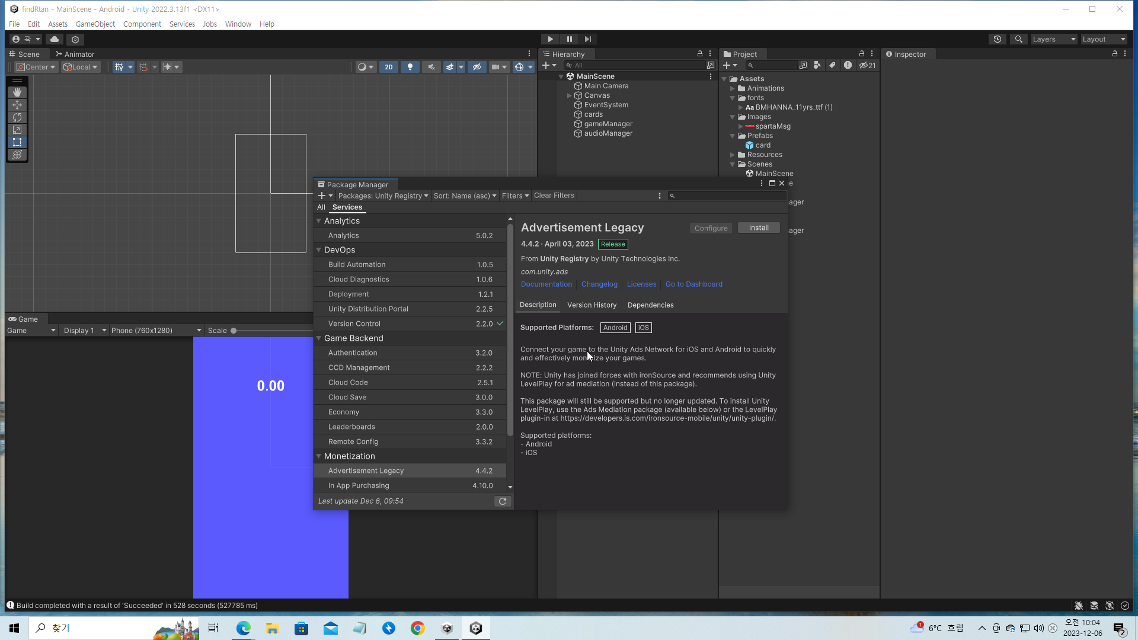Open File Explorer from taskbar
The width and height of the screenshot is (1138, 640).
(273, 628)
